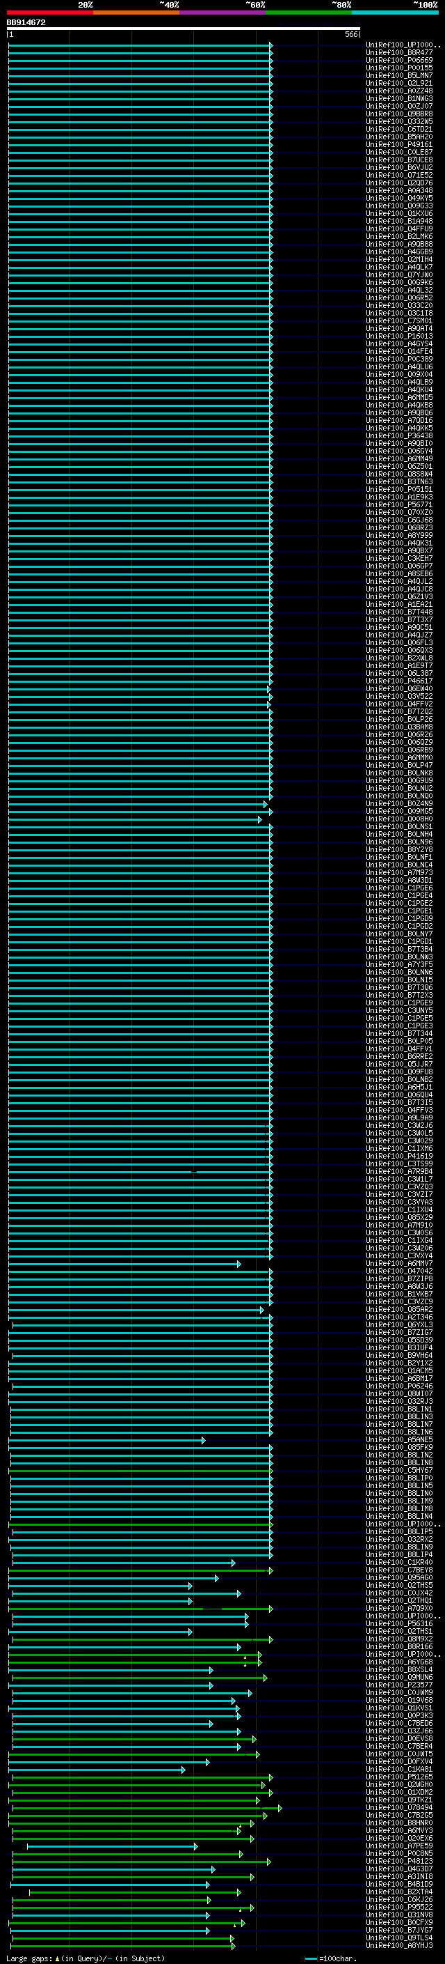The height and width of the screenshot is (1964, 445).
Task: Select hit label UniRef100_P41619
Action: [x=399, y=1156]
